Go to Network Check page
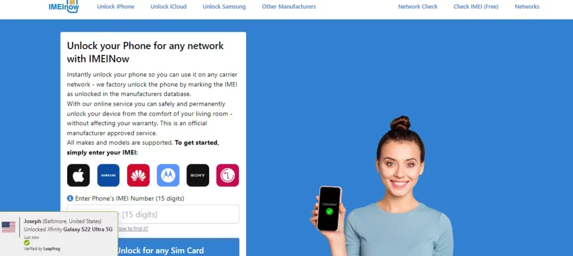The height and width of the screenshot is (256, 573). pos(417,7)
